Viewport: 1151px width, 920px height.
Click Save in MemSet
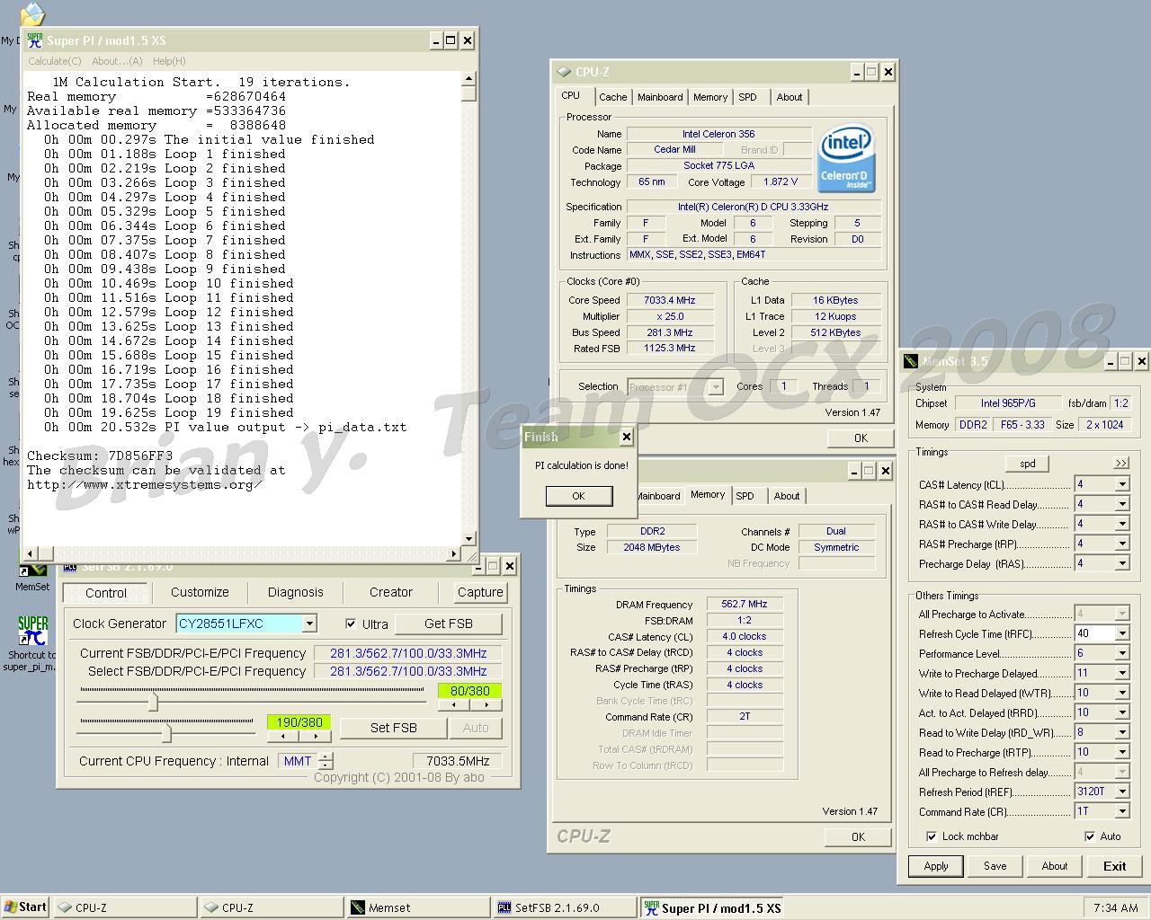tap(995, 866)
